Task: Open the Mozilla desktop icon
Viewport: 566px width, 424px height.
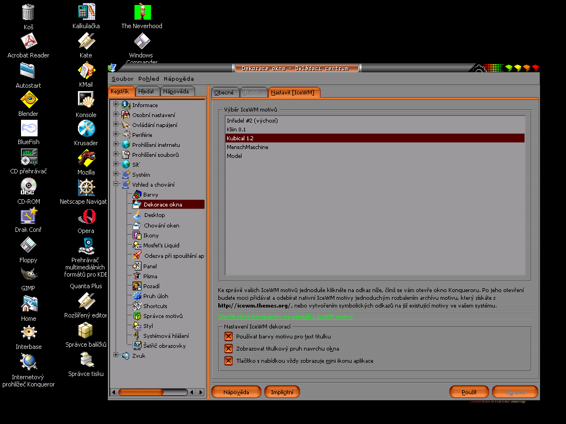Action: coord(86,158)
